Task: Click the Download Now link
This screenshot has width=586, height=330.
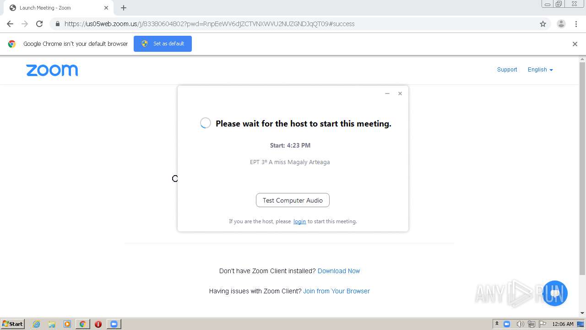Action: point(339,271)
